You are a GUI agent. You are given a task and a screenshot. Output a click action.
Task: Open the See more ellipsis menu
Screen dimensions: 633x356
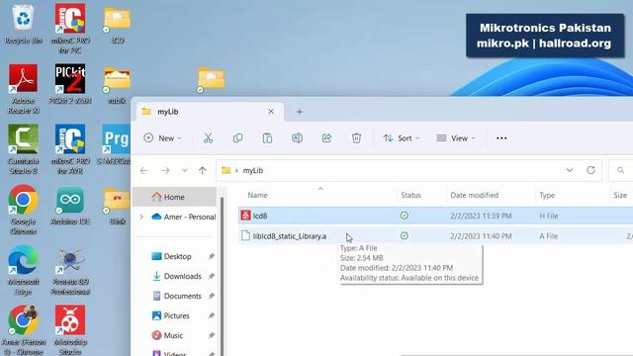[501, 138]
